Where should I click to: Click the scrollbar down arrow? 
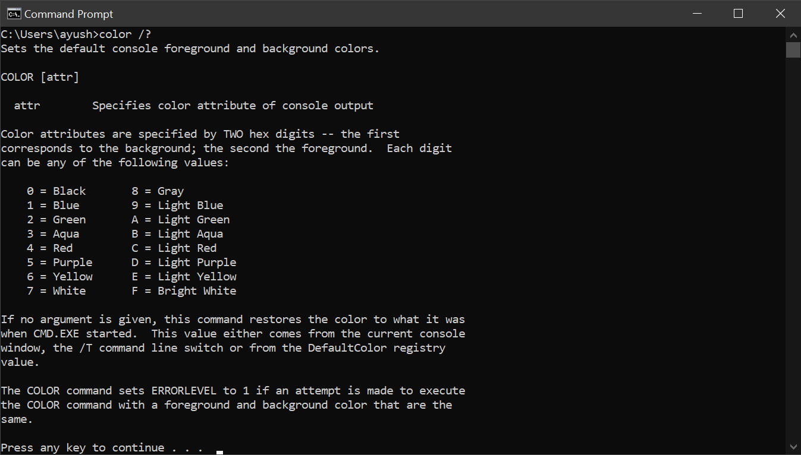pos(793,447)
